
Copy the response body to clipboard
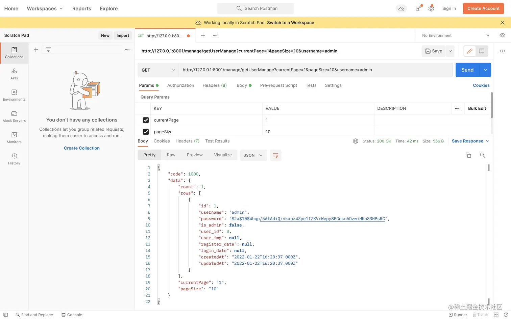(468, 155)
